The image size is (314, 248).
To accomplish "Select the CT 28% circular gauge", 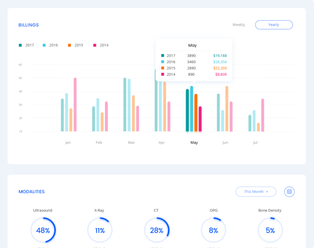I will pyautogui.click(x=157, y=230).
